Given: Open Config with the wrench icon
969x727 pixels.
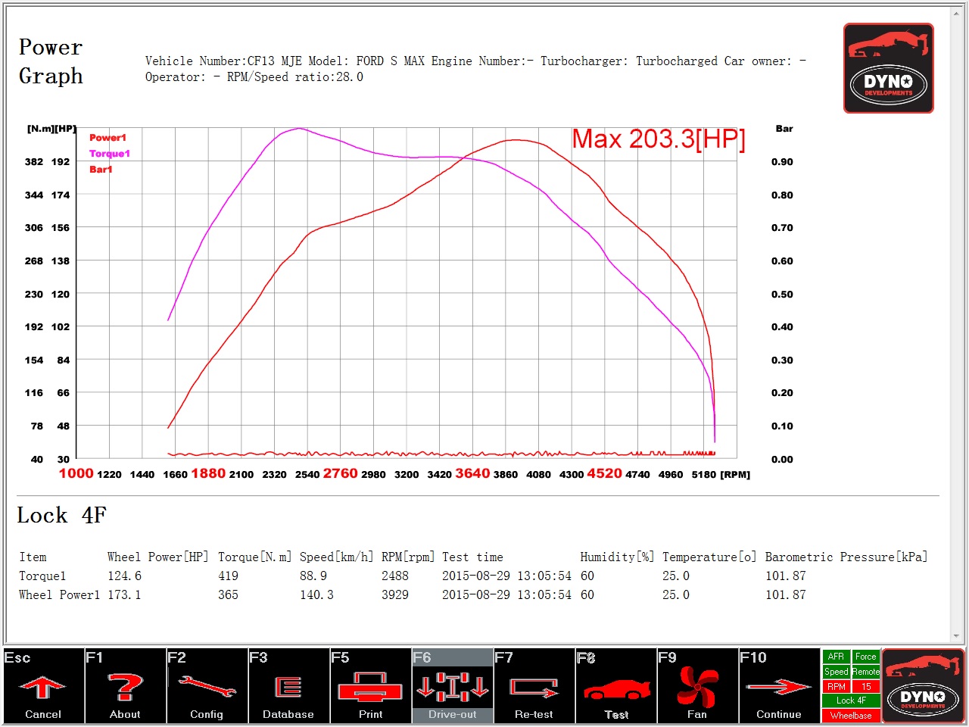Looking at the screenshot, I should (x=207, y=687).
